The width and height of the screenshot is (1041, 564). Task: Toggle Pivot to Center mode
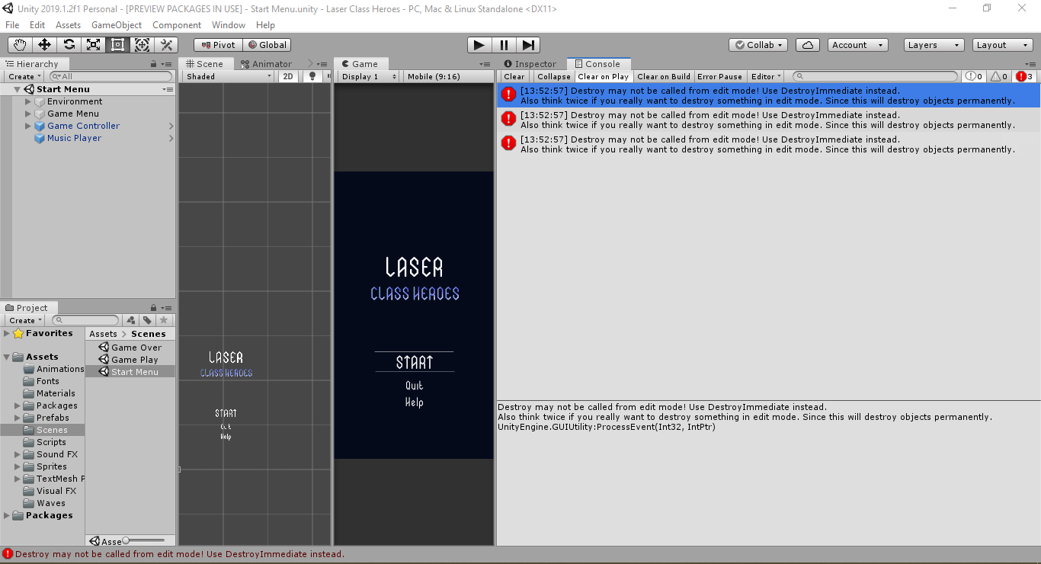pyautogui.click(x=217, y=44)
